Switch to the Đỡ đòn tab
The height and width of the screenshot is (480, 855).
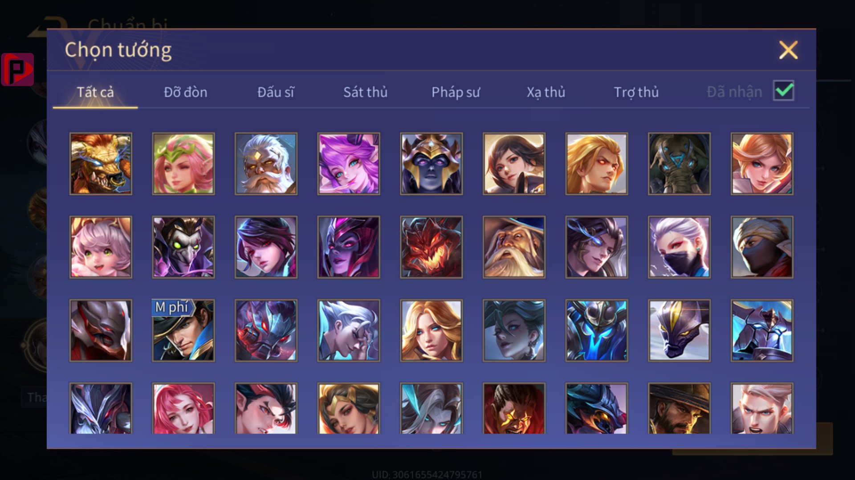point(185,92)
